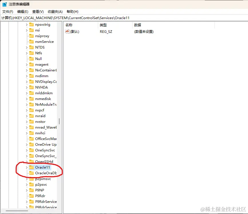Click the tree pane horizontal scrollbar
The width and height of the screenshot is (248, 214).
pos(17,211)
